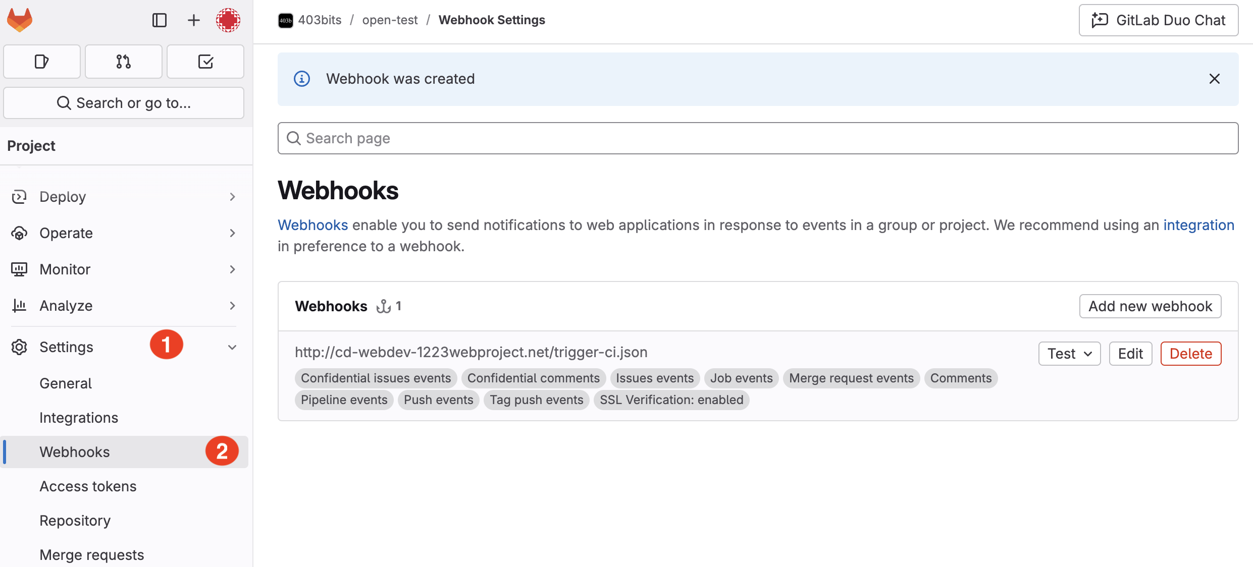Image resolution: width=1253 pixels, height=567 pixels.
Task: Open Repository settings
Action: coord(124,521)
